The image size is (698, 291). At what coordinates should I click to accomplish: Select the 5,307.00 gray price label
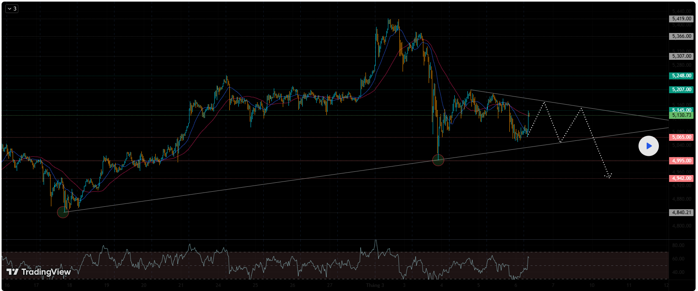[681, 56]
